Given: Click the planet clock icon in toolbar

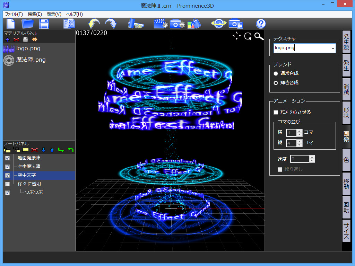Looking at the screenshot, I should pyautogui.click(x=219, y=24).
